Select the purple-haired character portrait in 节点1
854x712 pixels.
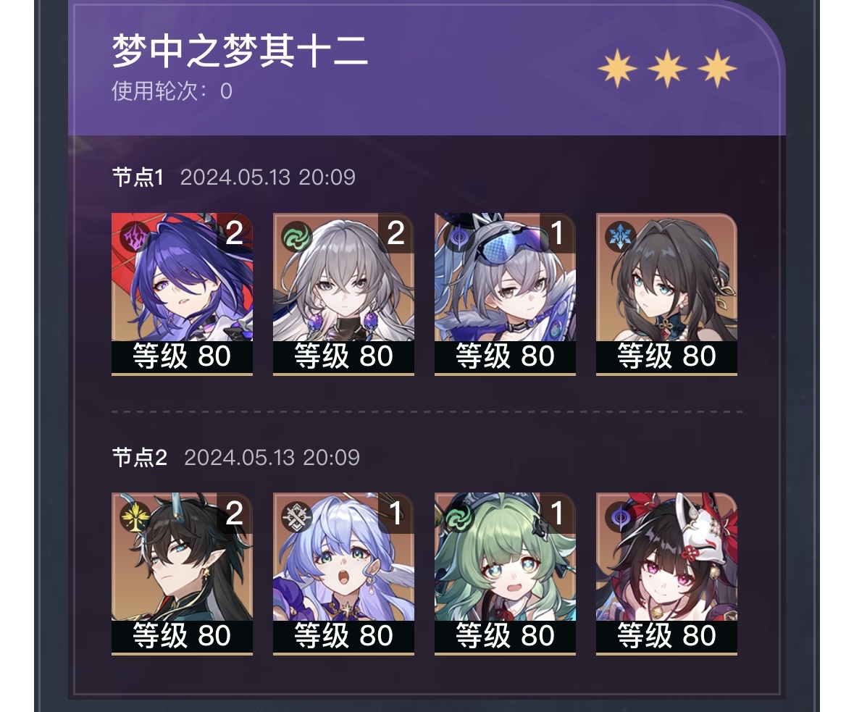tap(182, 294)
